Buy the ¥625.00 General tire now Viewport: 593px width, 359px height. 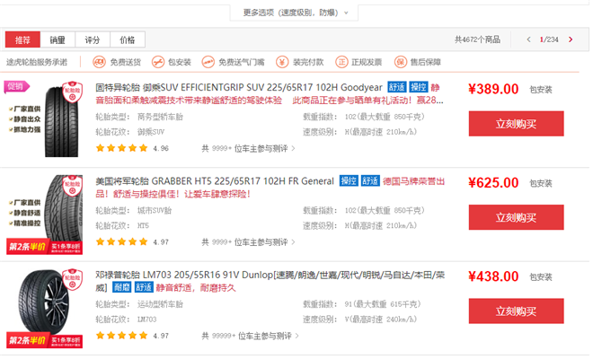tap(517, 217)
